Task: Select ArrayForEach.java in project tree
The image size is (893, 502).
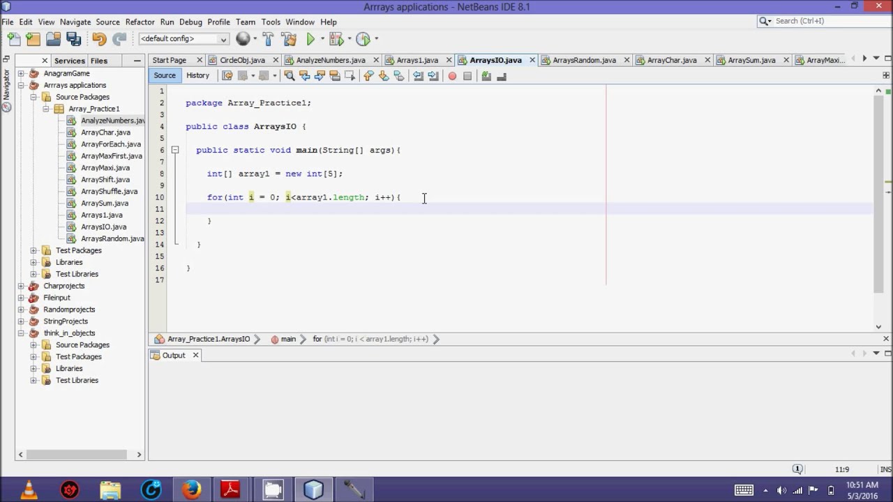Action: tap(110, 144)
